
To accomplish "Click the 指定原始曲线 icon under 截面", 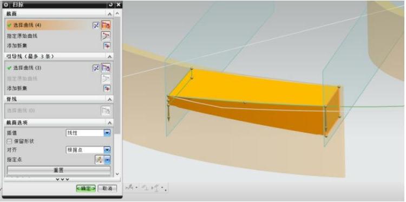I will point(106,36).
